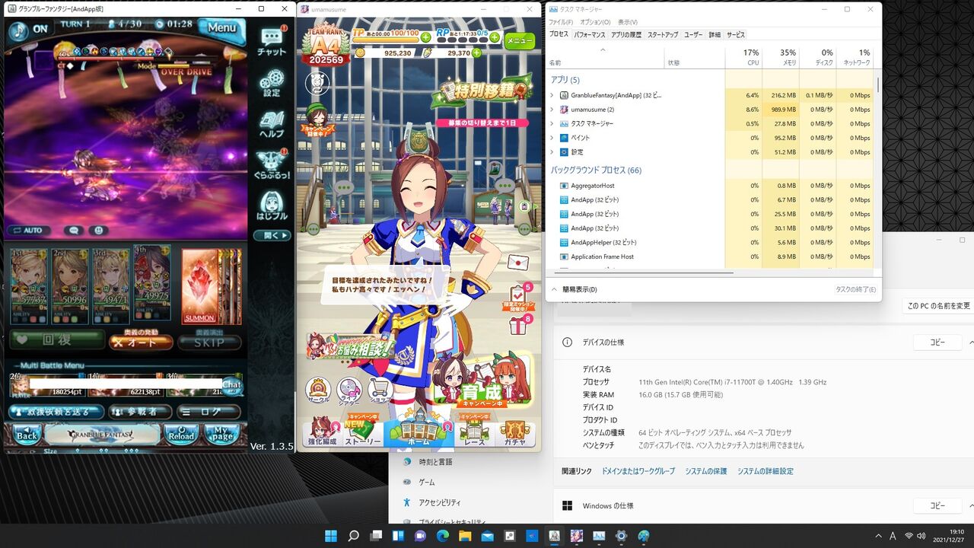This screenshot has height=548, width=974.
Task: Open はじブル icon in Granblue sidebar
Action: pyautogui.click(x=272, y=206)
